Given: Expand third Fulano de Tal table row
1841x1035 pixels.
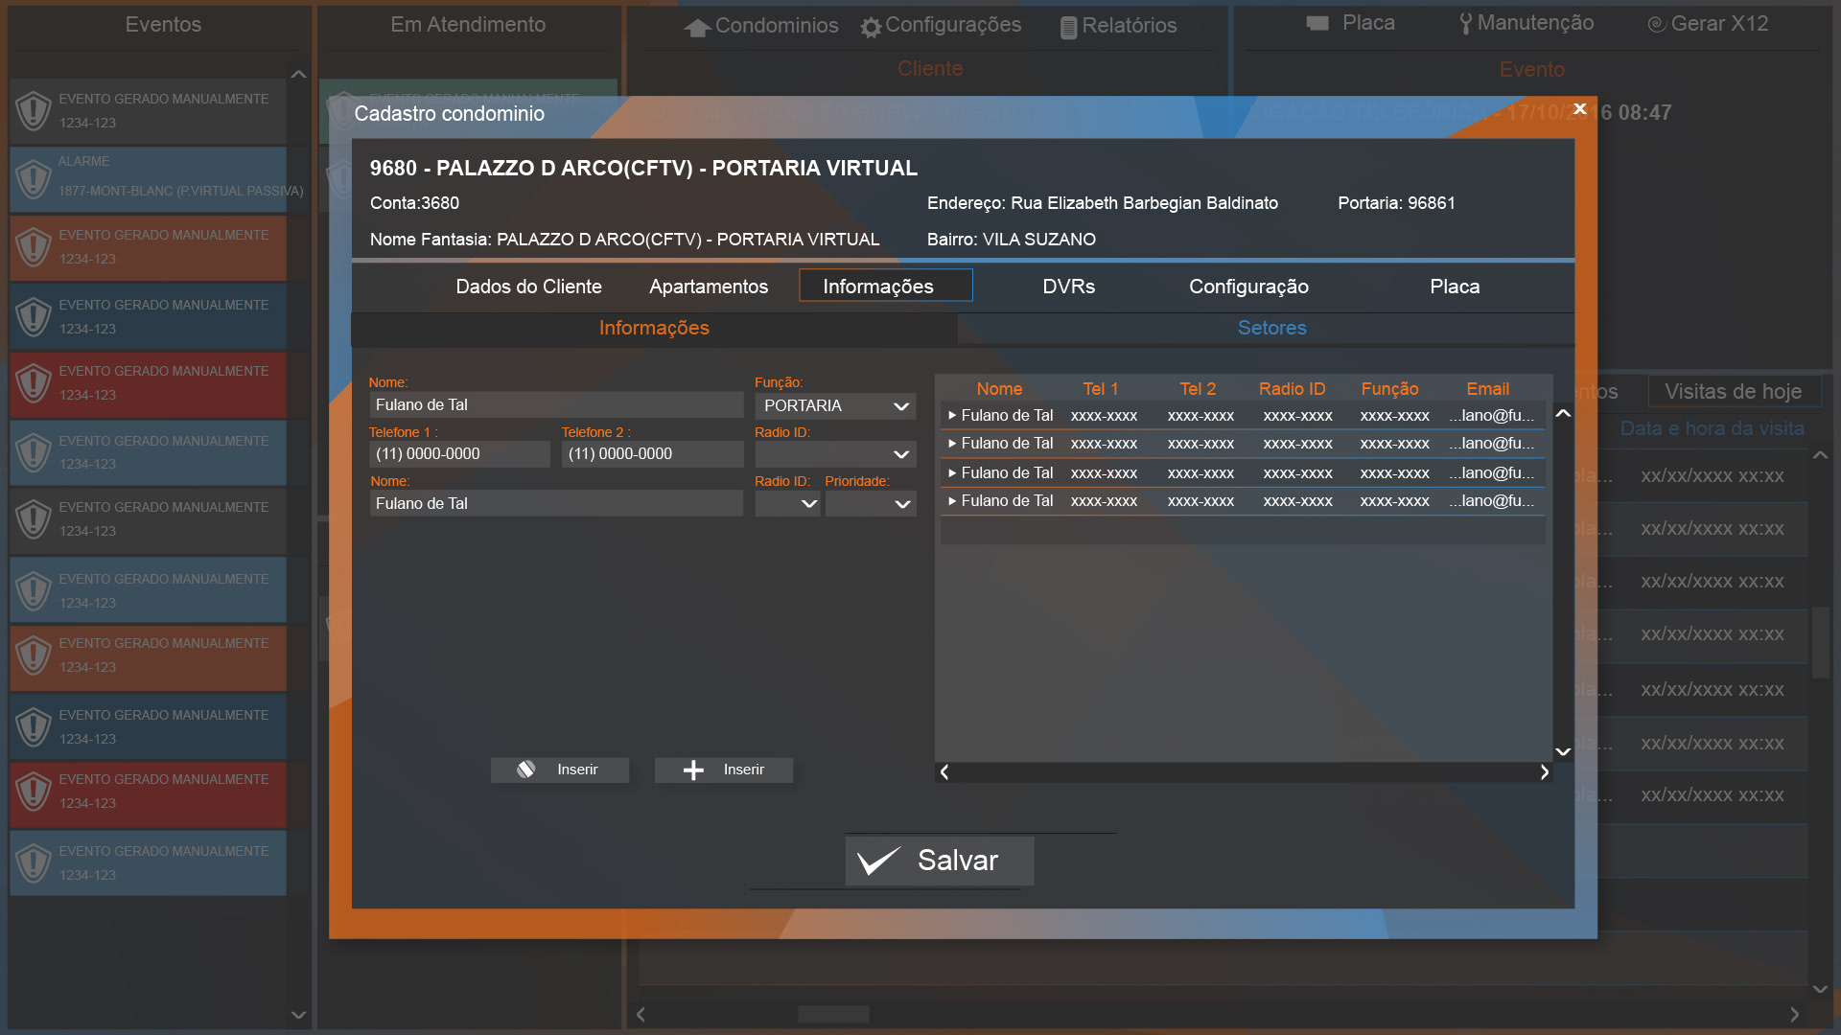Looking at the screenshot, I should click(x=952, y=472).
